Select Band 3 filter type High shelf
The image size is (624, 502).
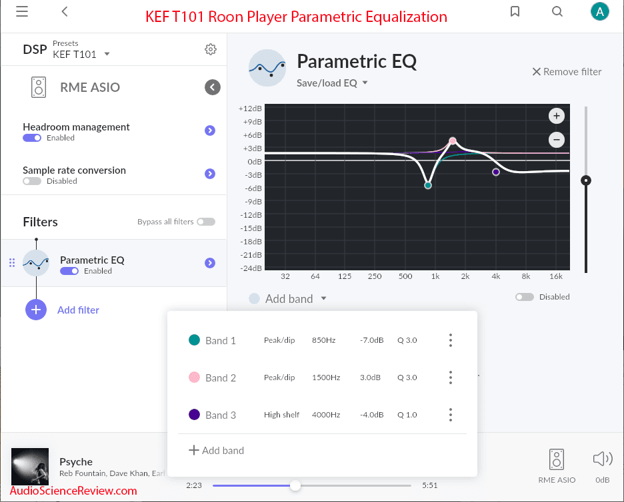tap(281, 415)
